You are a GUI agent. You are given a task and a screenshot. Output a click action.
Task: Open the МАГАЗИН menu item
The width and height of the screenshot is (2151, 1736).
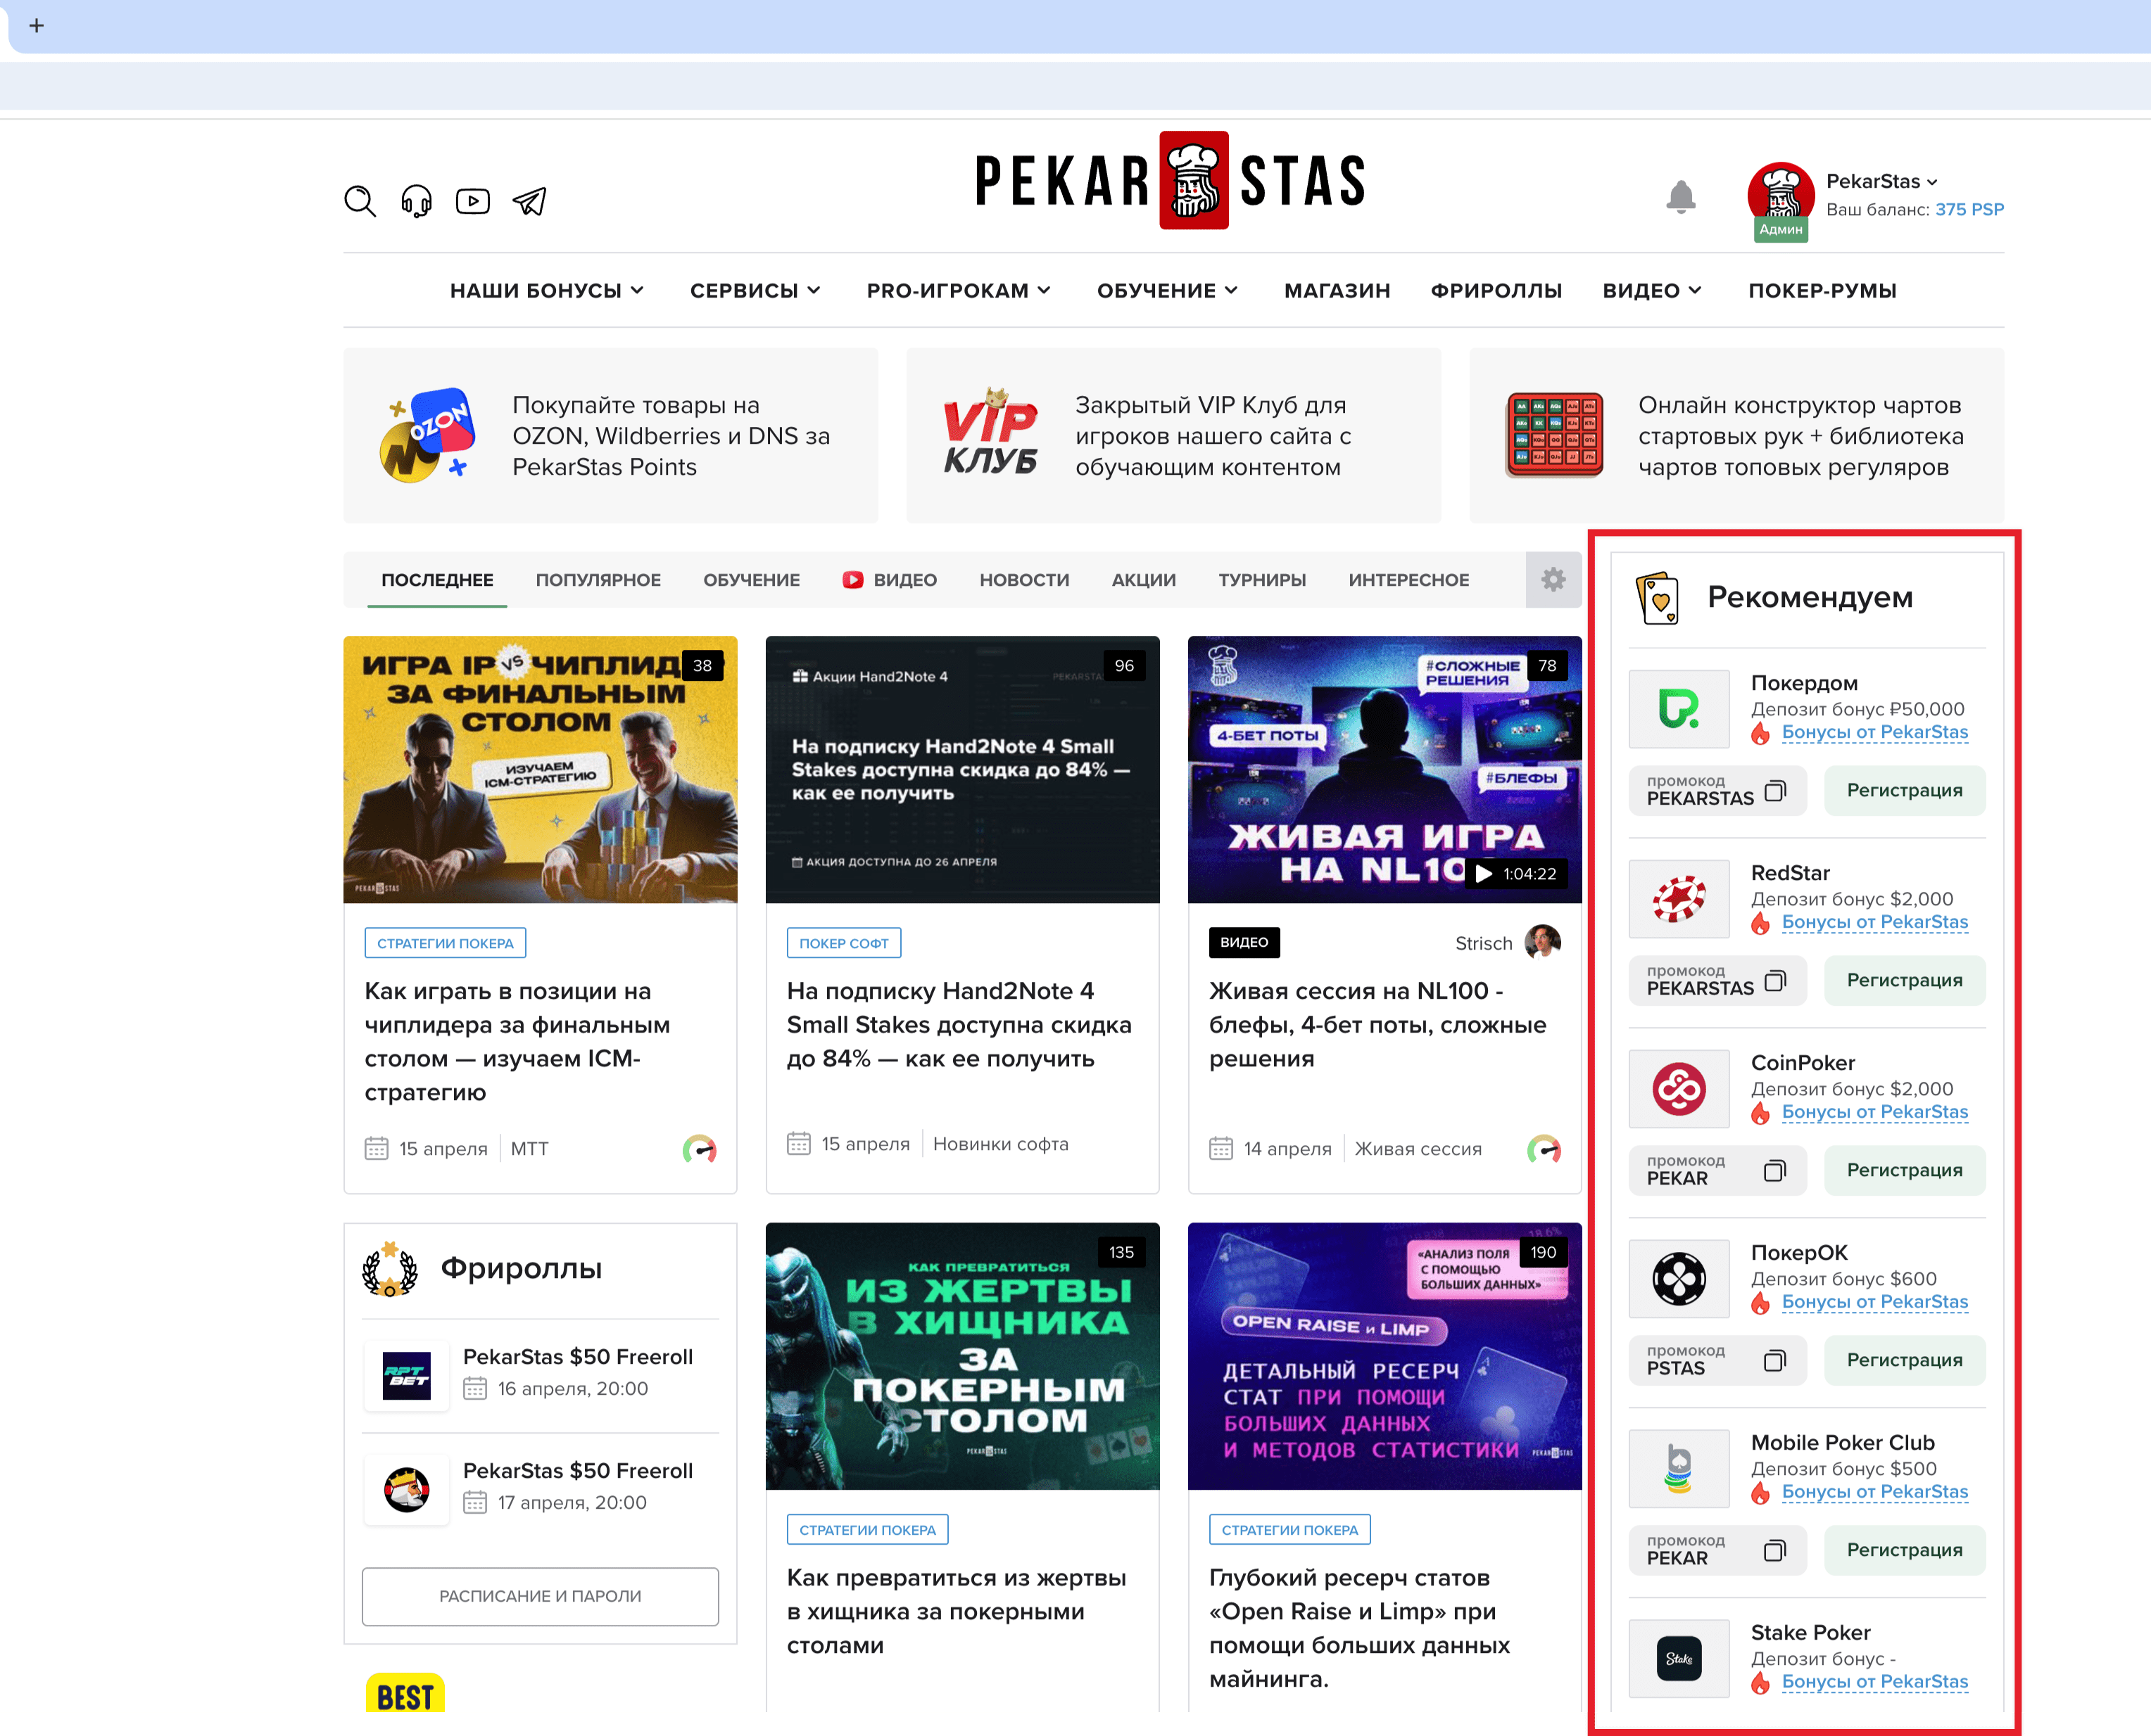pos(1337,291)
